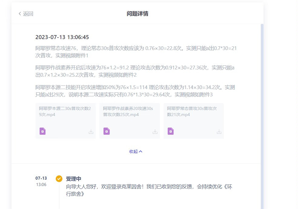Select attachment name 阿耶罗作战素养20攻速30s普攻次数25次.mp4
298x209 pixels.
pos(128,111)
